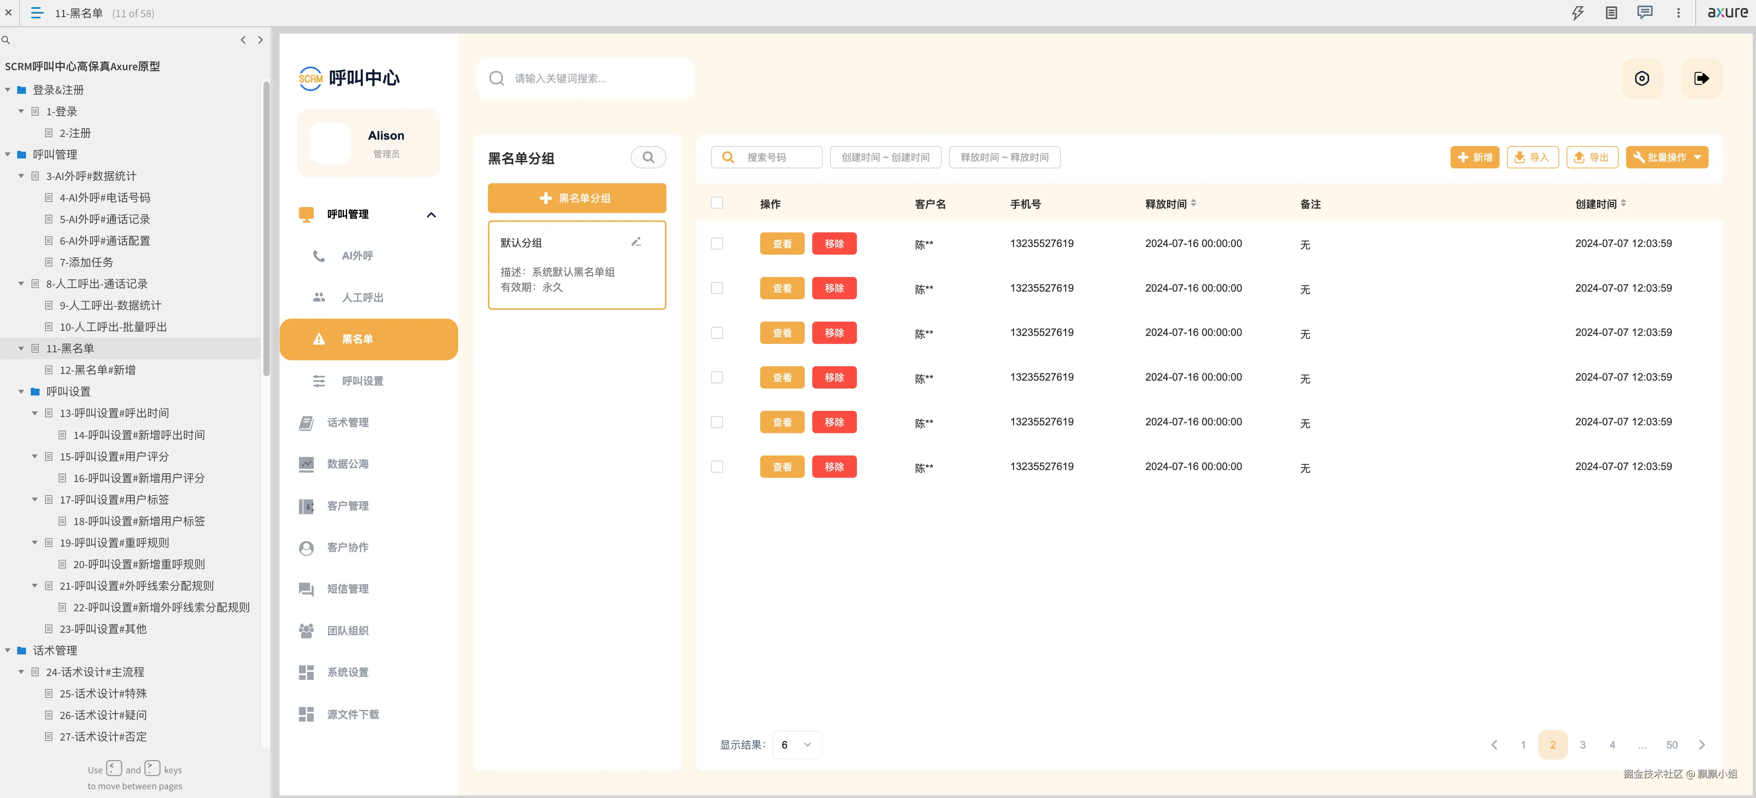The image size is (1756, 798).
Task: Click the Axure lightning interactions icon
Action: coord(1577,13)
